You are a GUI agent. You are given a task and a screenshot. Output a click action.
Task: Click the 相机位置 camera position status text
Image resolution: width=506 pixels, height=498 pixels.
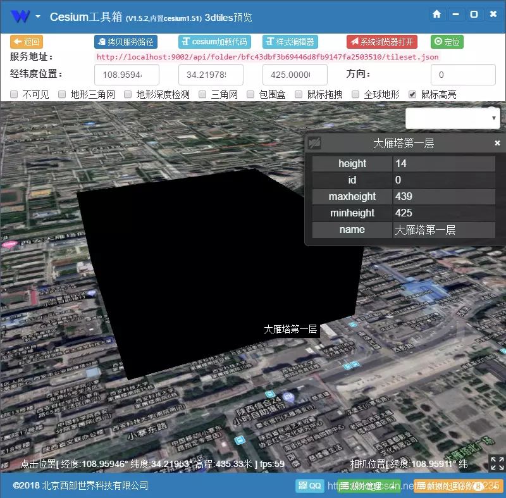tap(409, 464)
